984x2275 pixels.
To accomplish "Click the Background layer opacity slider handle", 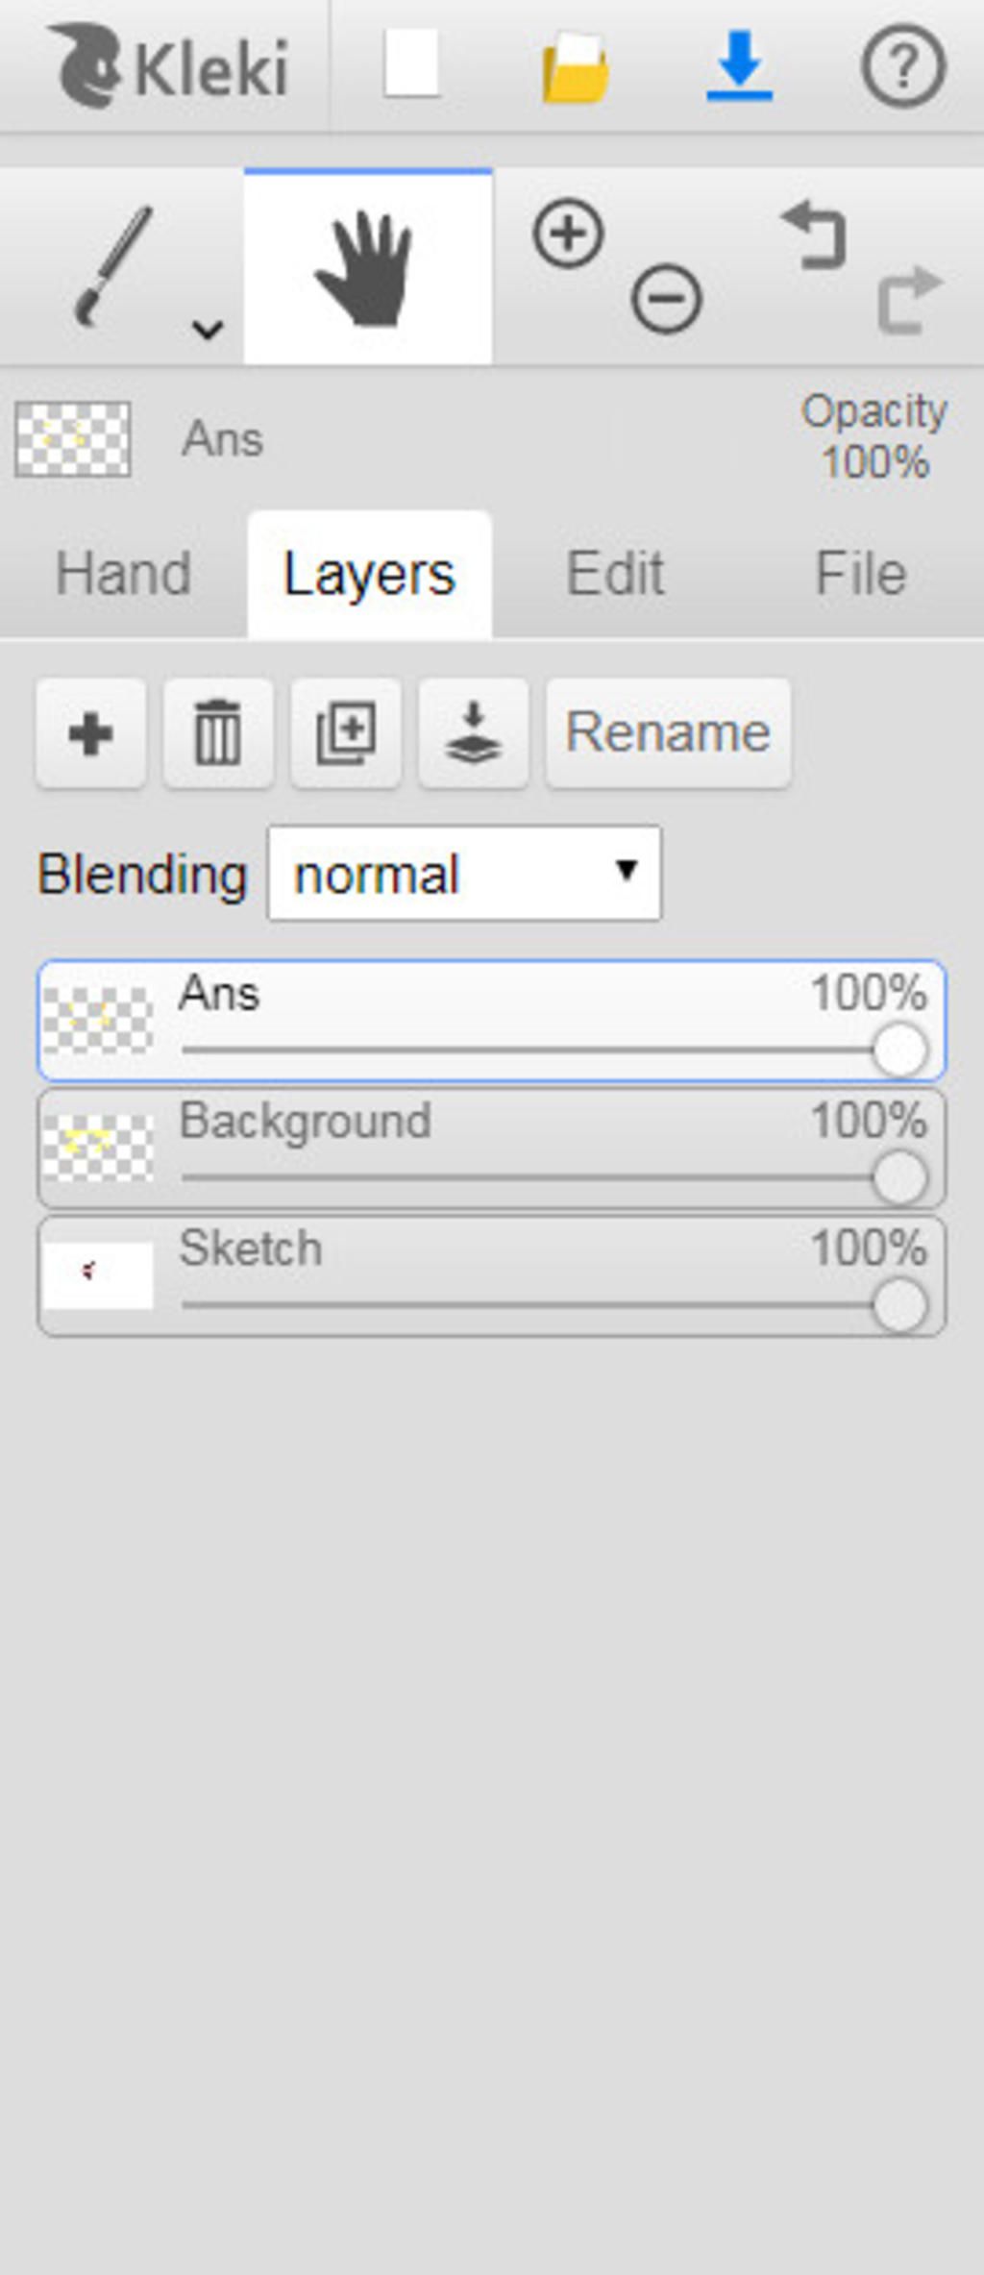I will [x=899, y=1178].
